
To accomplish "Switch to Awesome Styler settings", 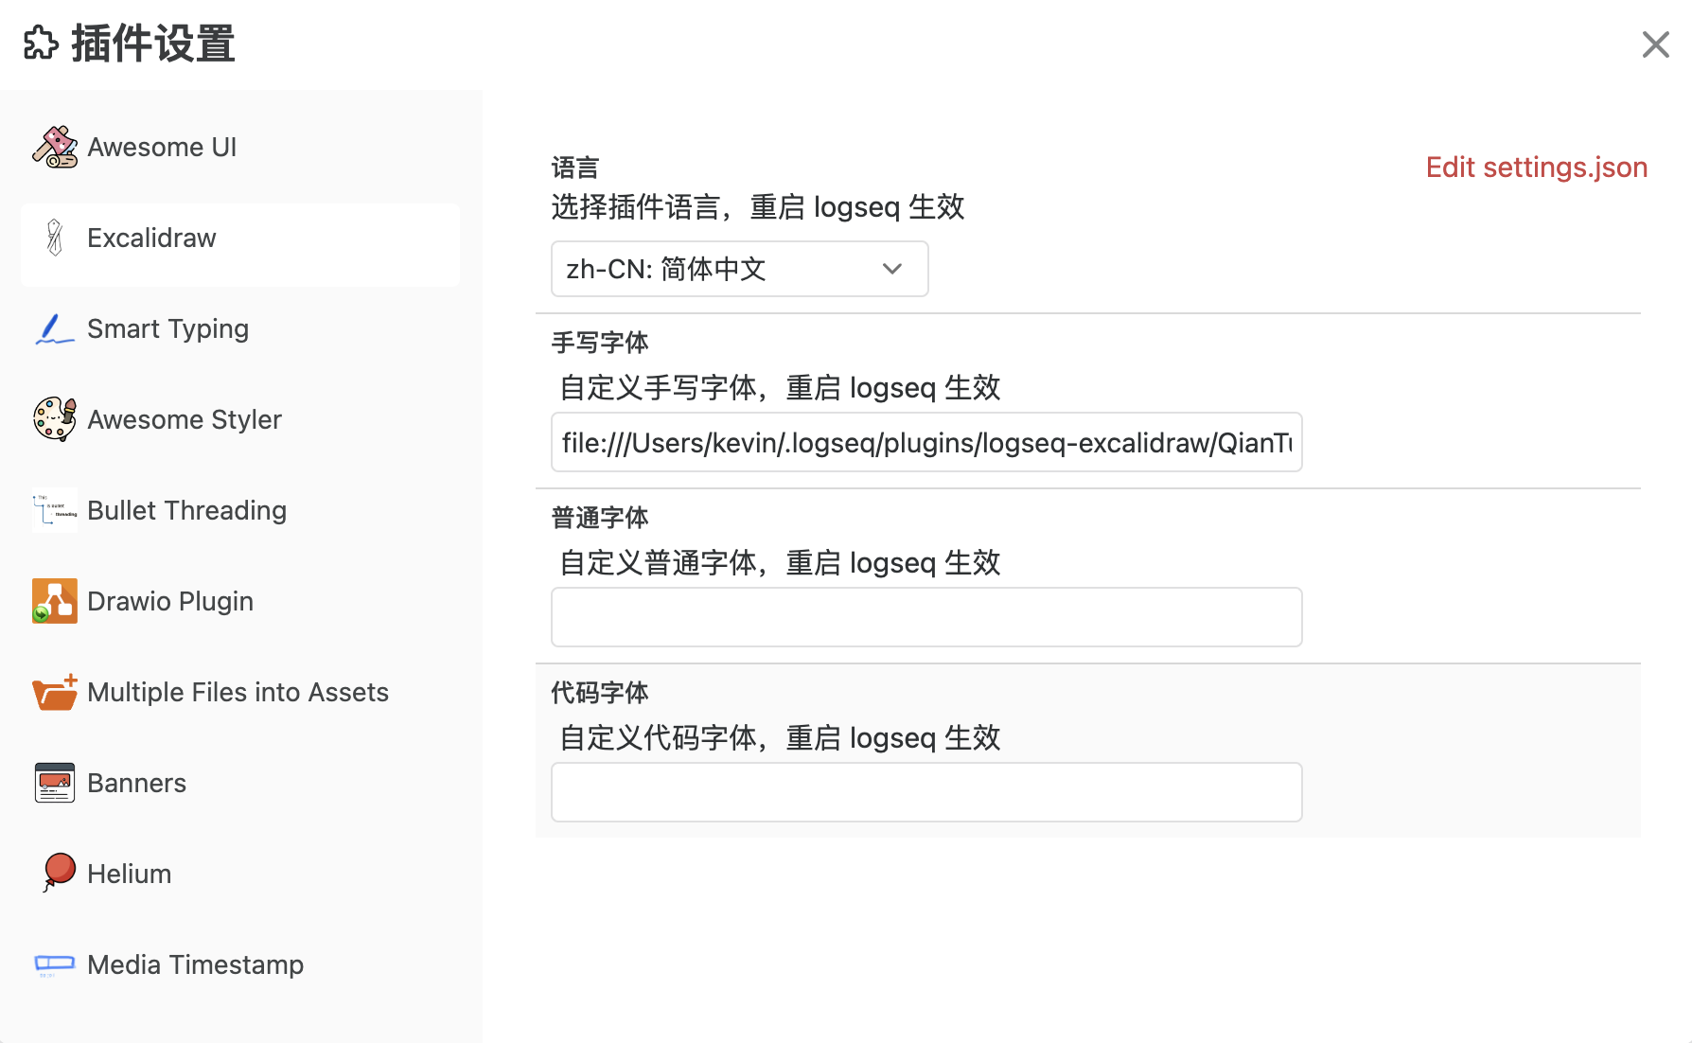I will (185, 419).
